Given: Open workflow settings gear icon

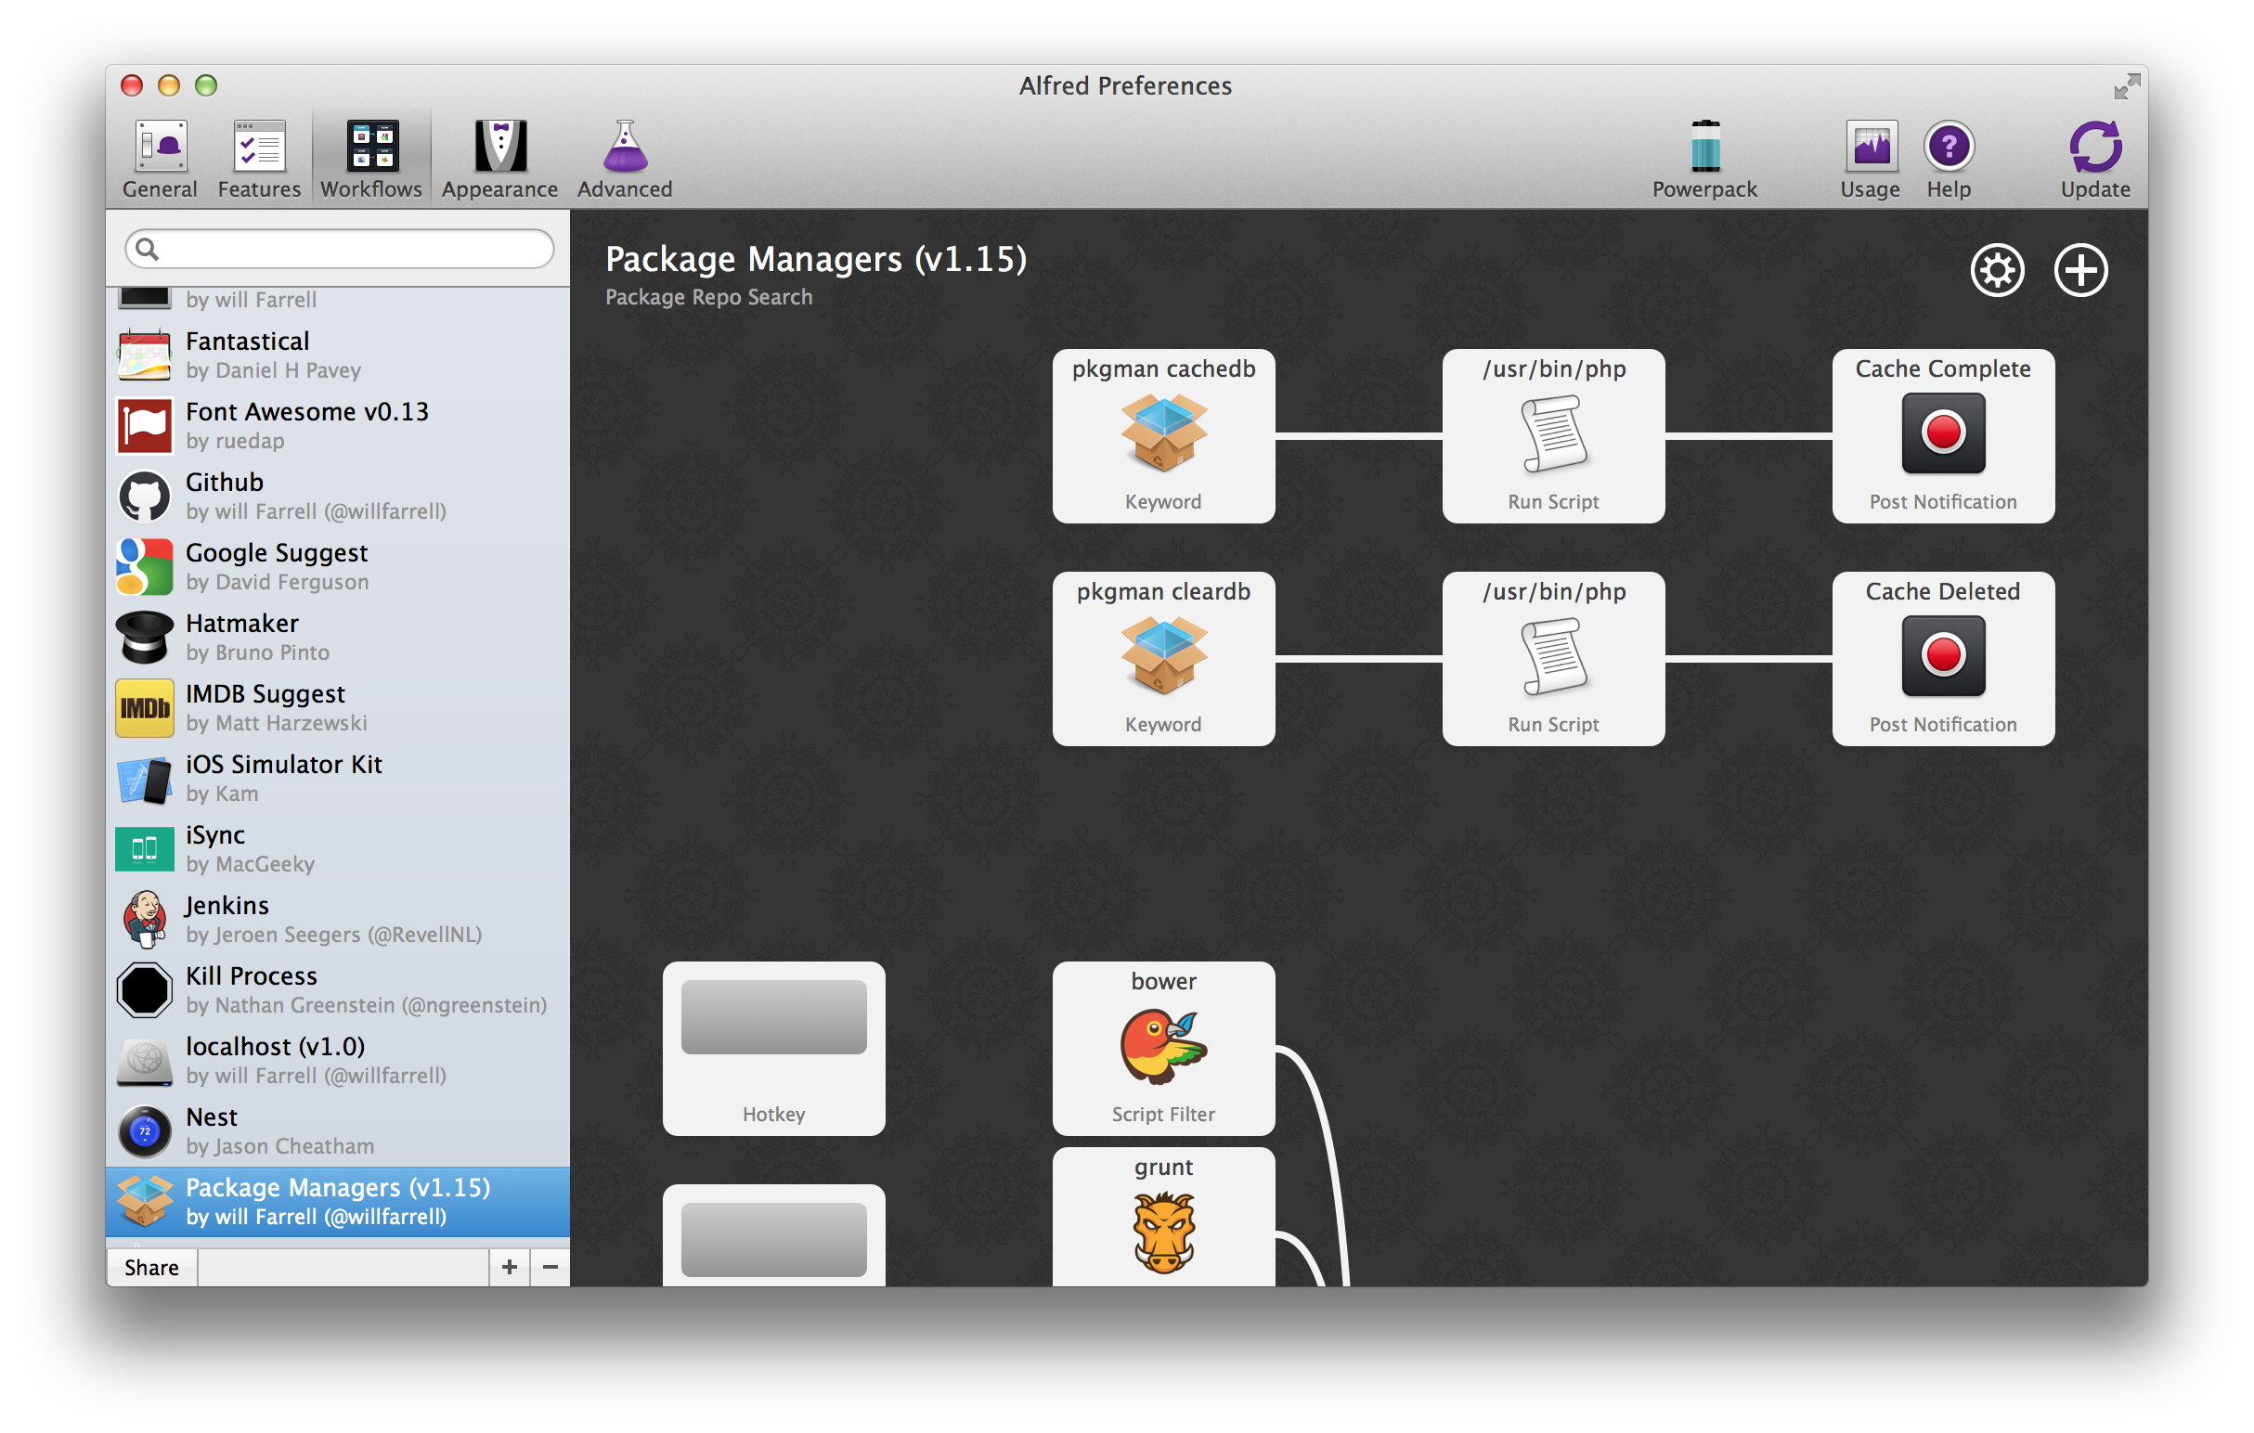Looking at the screenshot, I should 1998,271.
